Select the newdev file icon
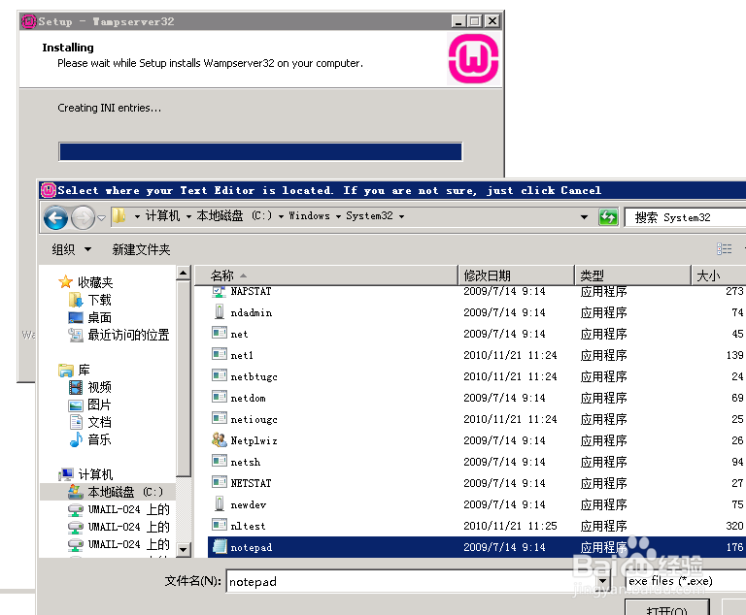 [x=220, y=503]
